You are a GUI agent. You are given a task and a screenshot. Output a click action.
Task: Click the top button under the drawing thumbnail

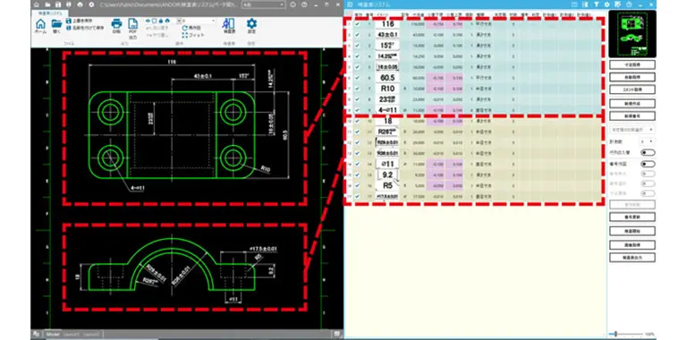632,64
